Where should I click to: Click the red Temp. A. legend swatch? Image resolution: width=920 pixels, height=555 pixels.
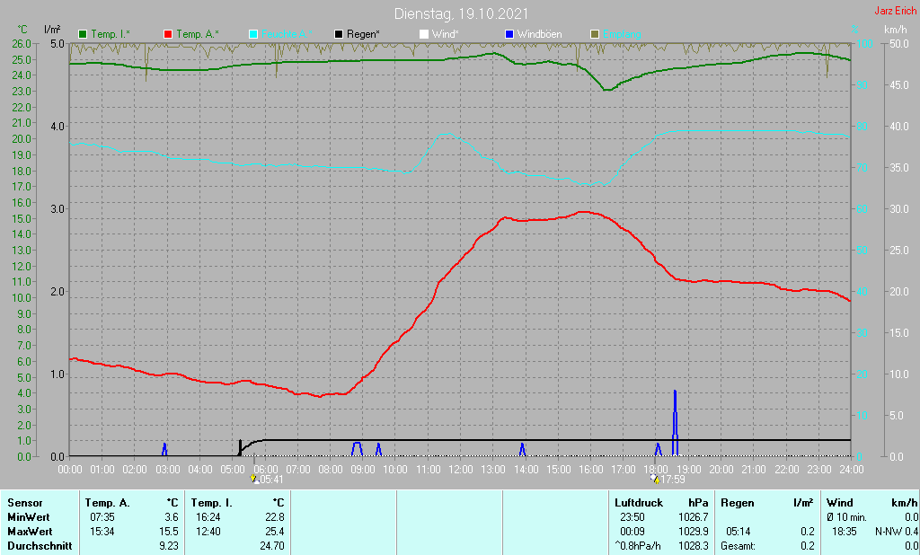click(168, 35)
